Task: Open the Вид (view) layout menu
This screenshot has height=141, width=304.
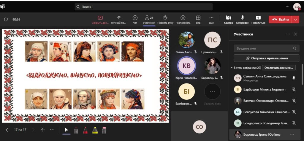Action: point(198,18)
